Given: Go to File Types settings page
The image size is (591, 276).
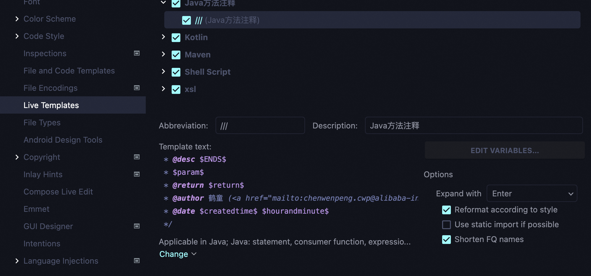Looking at the screenshot, I should click(42, 123).
